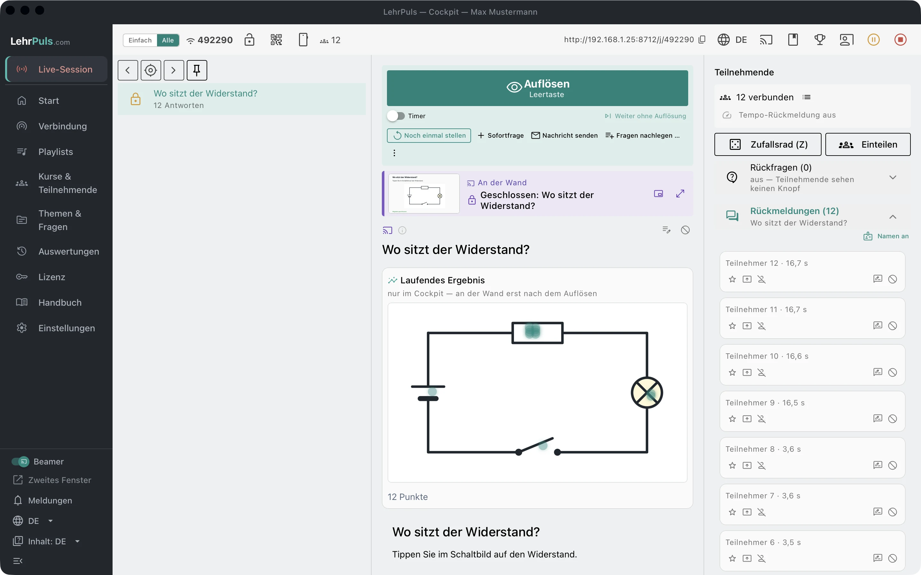
Task: Open the Inhalt: DE content language dropdown
Action: click(46, 541)
